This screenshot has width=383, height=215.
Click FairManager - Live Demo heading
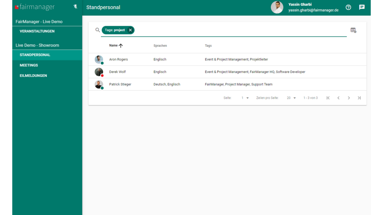point(39,22)
